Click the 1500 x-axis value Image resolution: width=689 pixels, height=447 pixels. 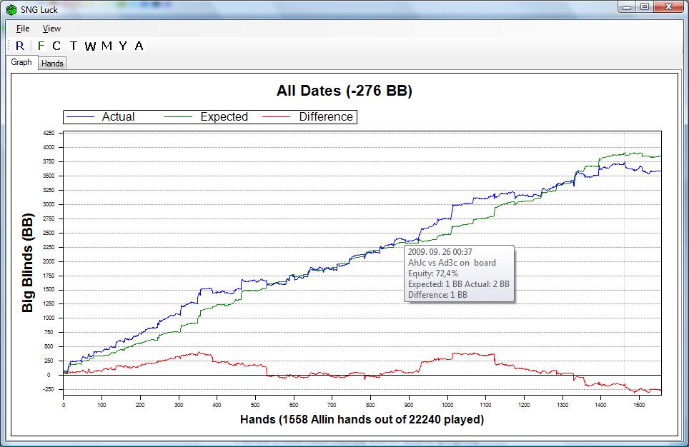coord(639,405)
